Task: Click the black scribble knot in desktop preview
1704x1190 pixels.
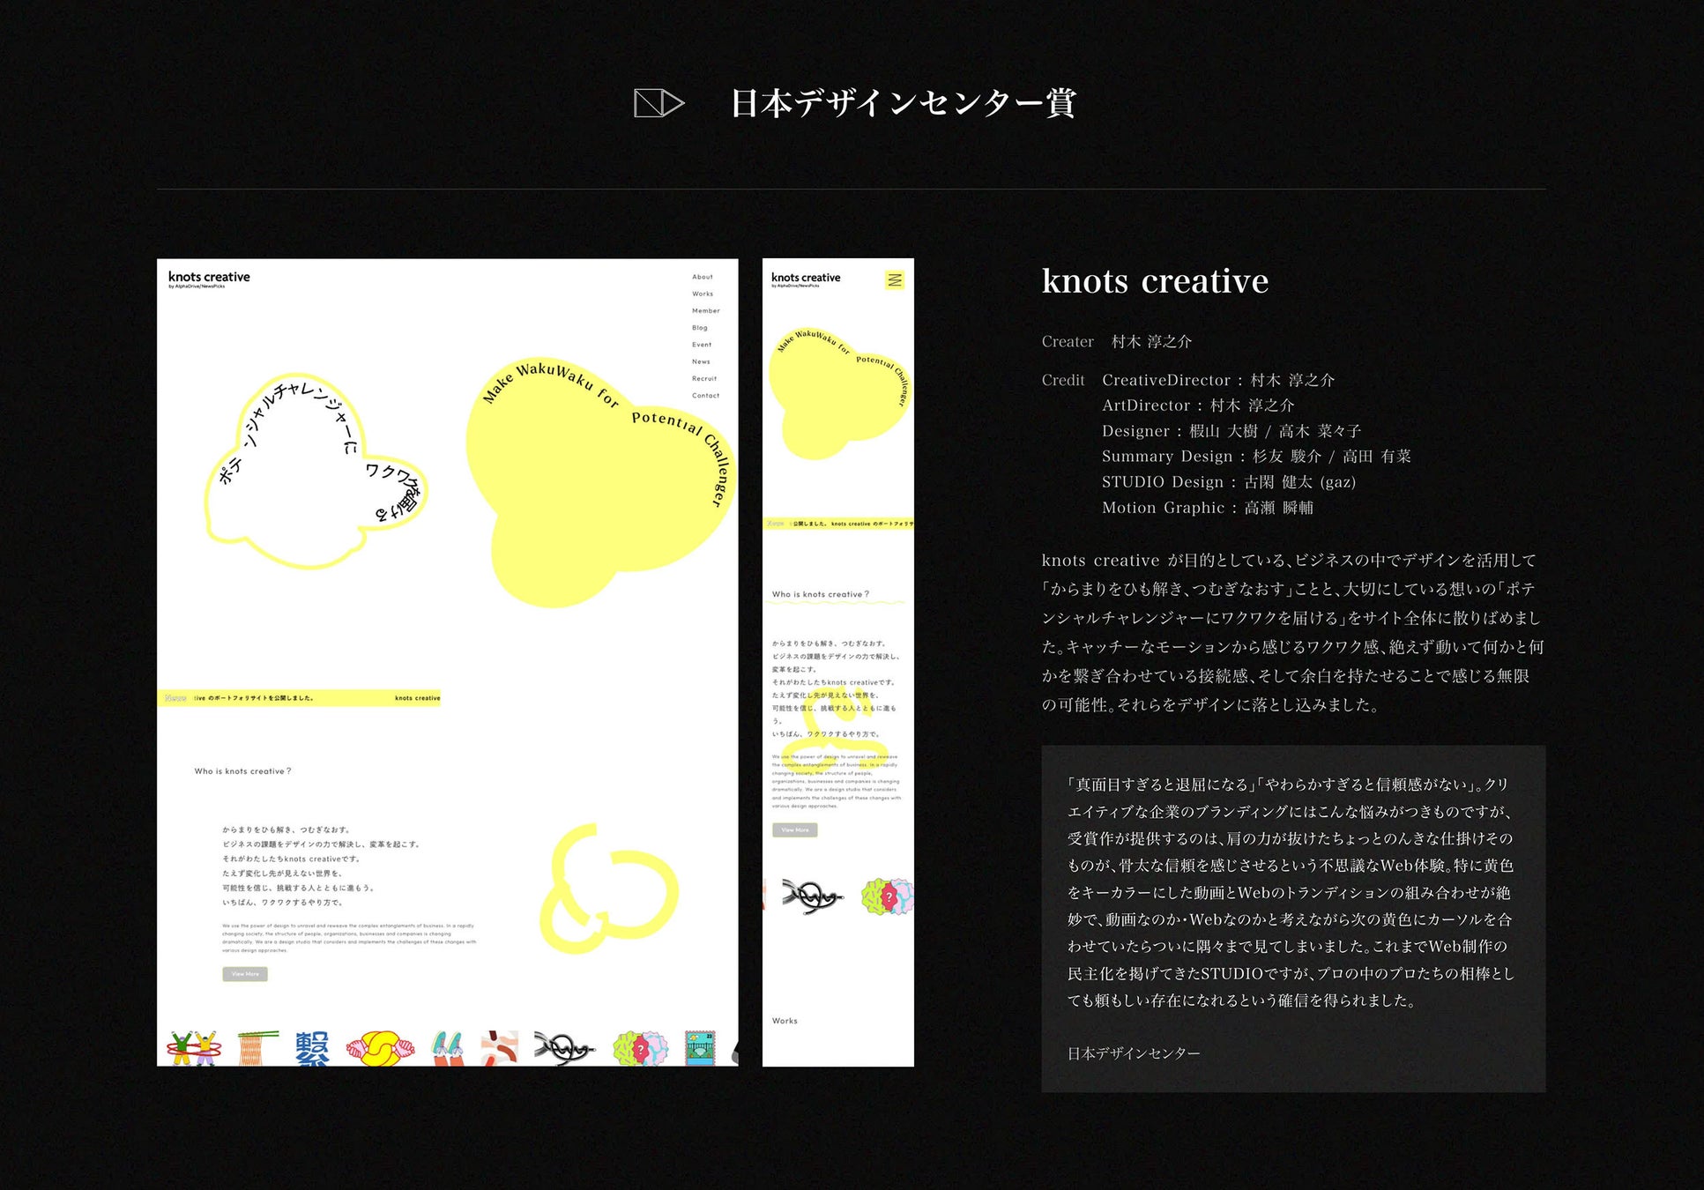Action: (563, 1048)
